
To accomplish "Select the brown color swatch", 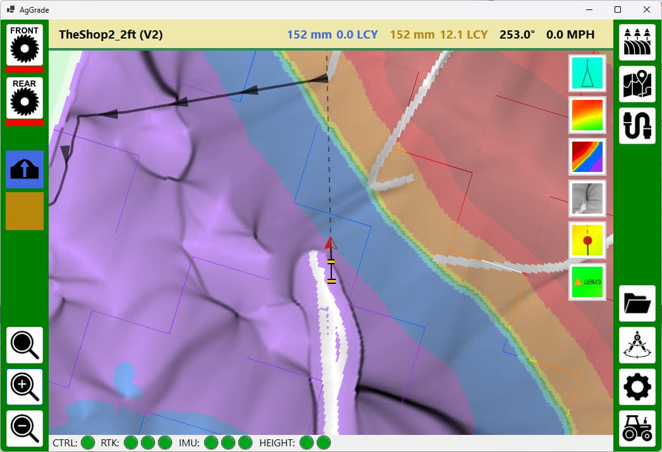I will pyautogui.click(x=25, y=211).
